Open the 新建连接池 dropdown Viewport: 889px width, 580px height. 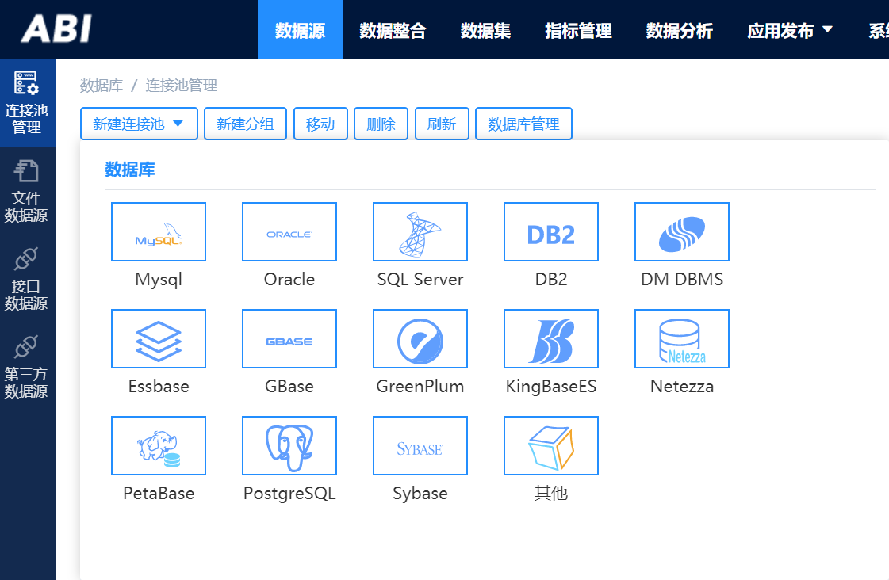(139, 124)
